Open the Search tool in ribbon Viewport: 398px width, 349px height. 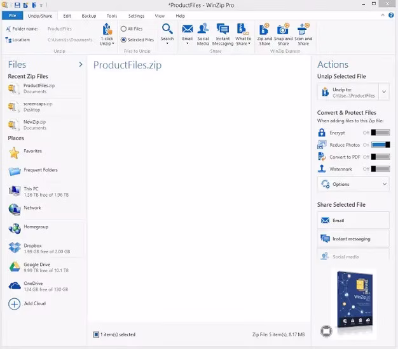click(167, 34)
